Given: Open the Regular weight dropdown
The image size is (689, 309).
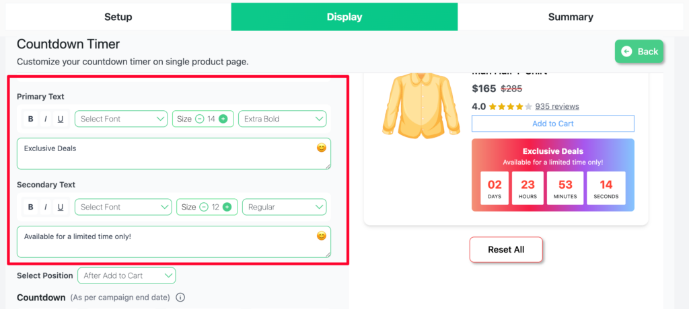Looking at the screenshot, I should [x=285, y=207].
